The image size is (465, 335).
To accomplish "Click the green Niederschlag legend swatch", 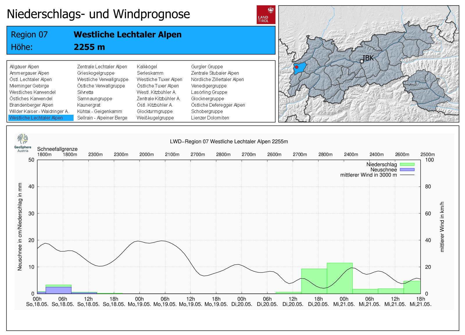I will 407,164.
